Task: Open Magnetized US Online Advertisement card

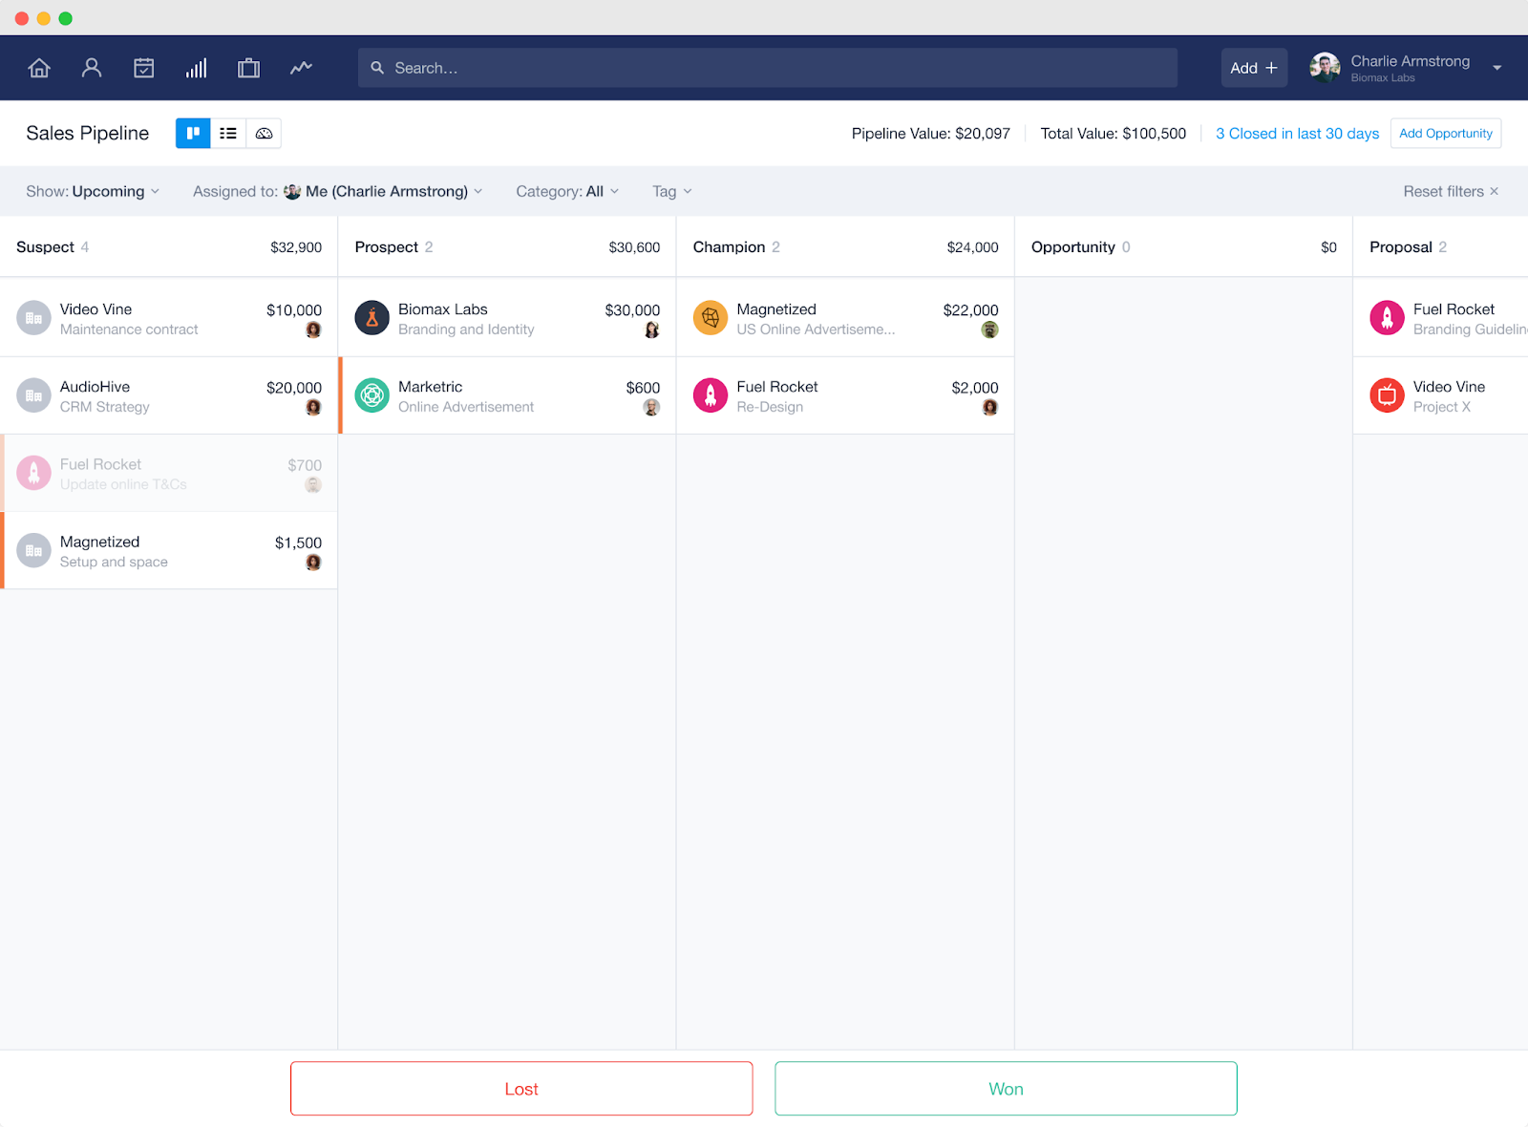Action: tap(845, 318)
